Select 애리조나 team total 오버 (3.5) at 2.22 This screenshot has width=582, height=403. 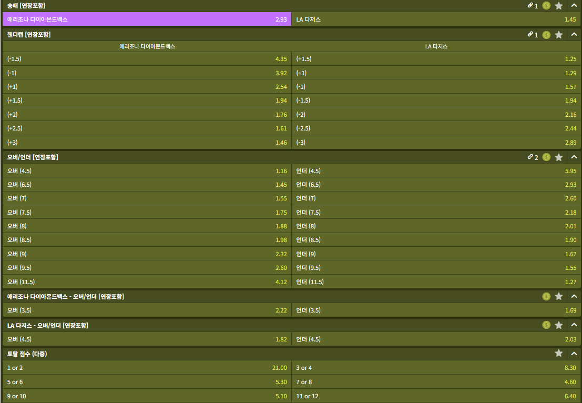point(147,310)
